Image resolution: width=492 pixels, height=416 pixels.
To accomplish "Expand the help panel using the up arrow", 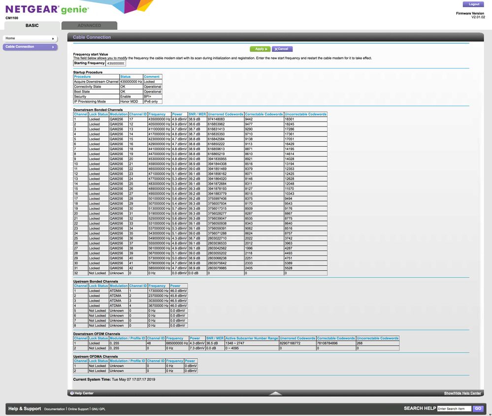I will tap(275, 393).
